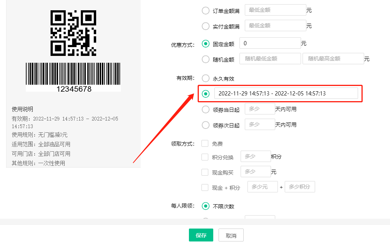Image resolution: width=390 pixels, height=243 pixels.
Task: Open the date range picker field
Action: point(286,94)
